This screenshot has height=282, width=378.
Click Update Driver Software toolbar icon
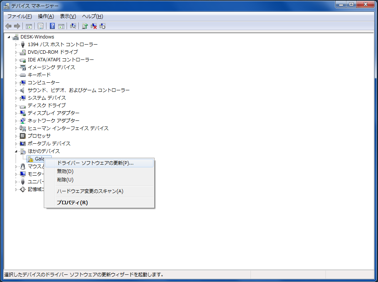tap(85, 26)
